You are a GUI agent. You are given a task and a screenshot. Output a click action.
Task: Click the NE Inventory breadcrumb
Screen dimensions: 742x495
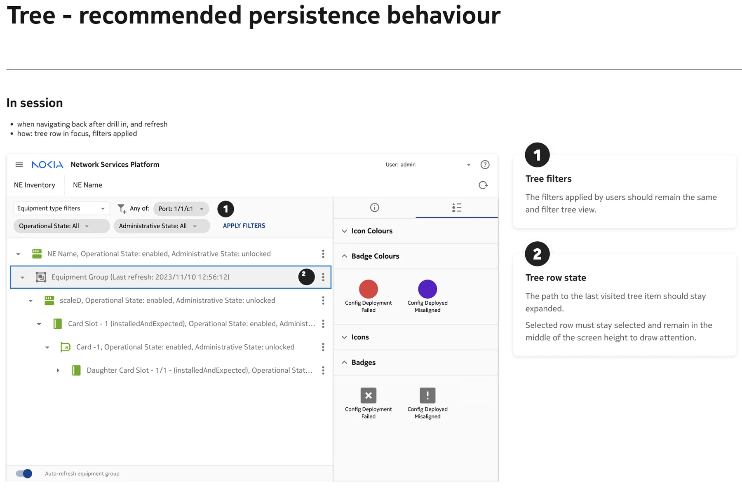[x=35, y=185]
